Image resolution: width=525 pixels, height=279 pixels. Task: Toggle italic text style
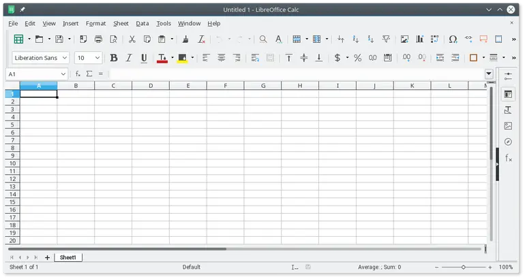(x=129, y=59)
